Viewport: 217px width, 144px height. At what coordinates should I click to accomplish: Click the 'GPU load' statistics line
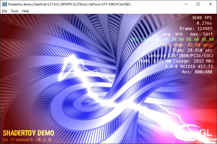coord(172,40)
